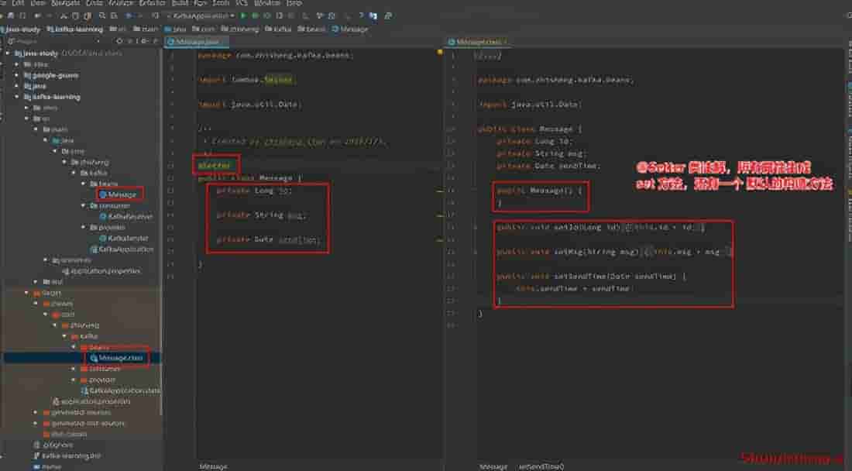Click the @Setter annotation in the editor
Viewport: 852px width, 471px height.
tap(214, 165)
